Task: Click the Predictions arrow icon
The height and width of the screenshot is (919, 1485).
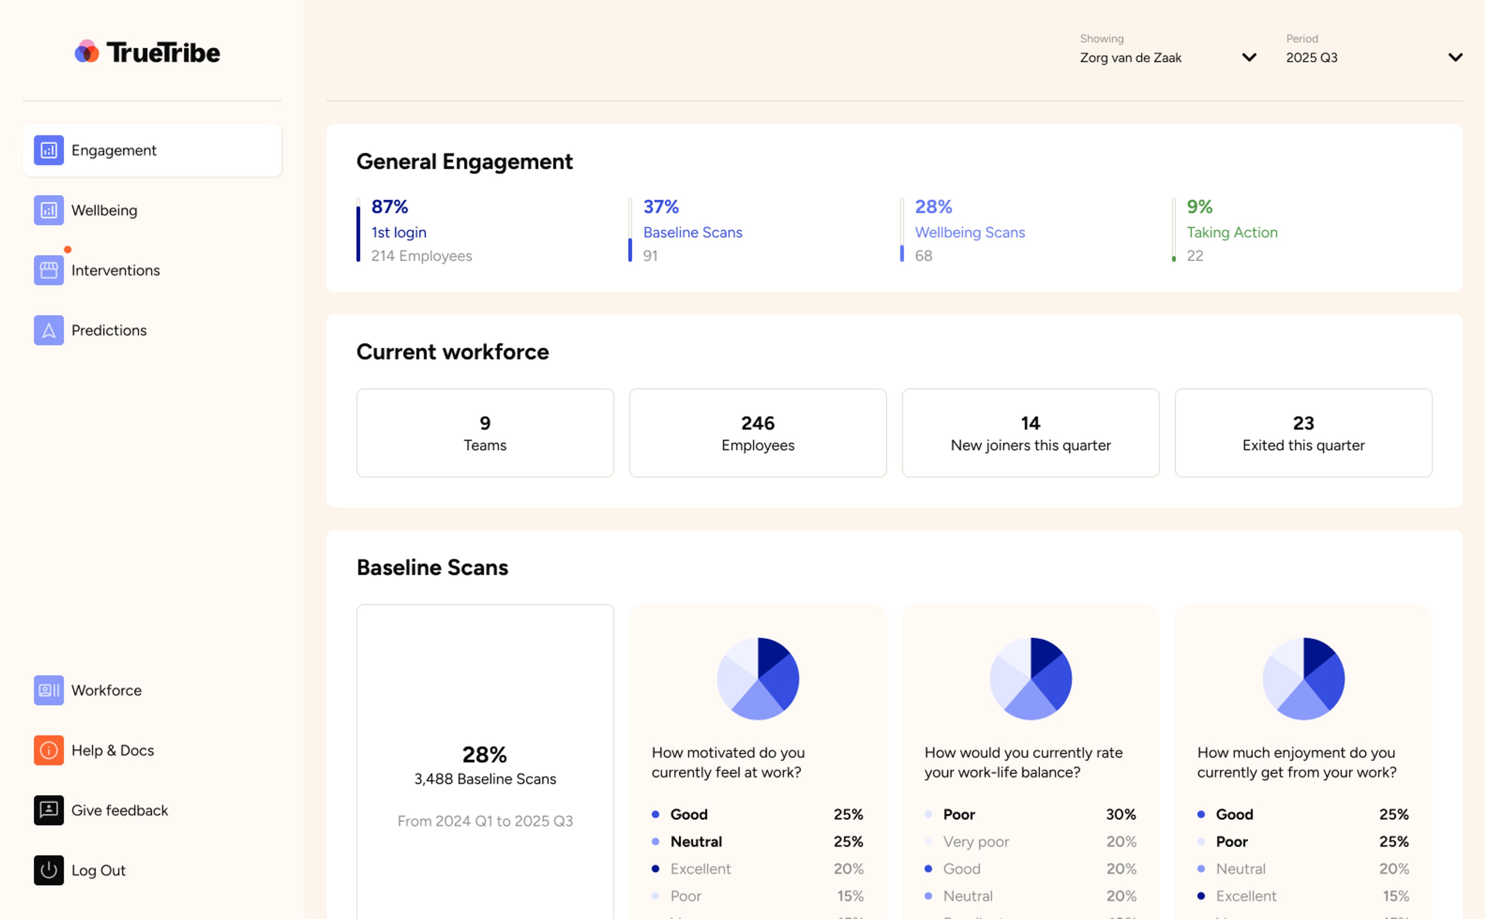Action: [x=49, y=330]
